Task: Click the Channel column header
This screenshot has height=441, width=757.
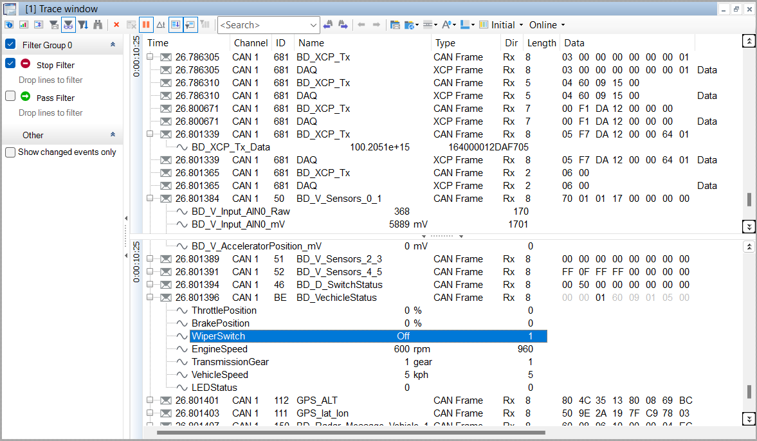Action: tap(251, 43)
